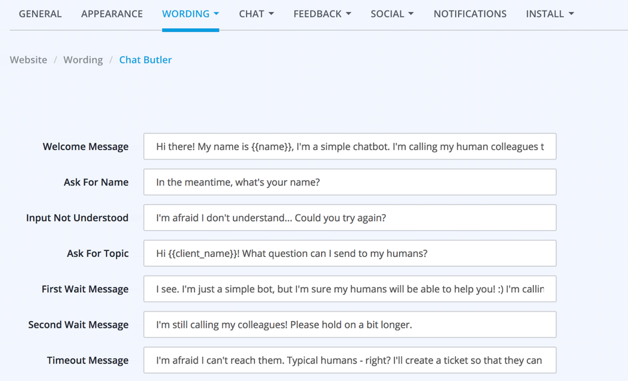The height and width of the screenshot is (381, 628).
Task: Select the Second Wait Message label
Action: [x=78, y=325]
